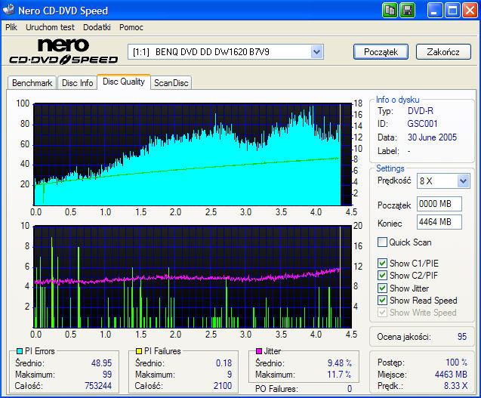Open the Uruchom test menu
Image resolution: width=481 pixels, height=398 pixels.
[x=50, y=27]
